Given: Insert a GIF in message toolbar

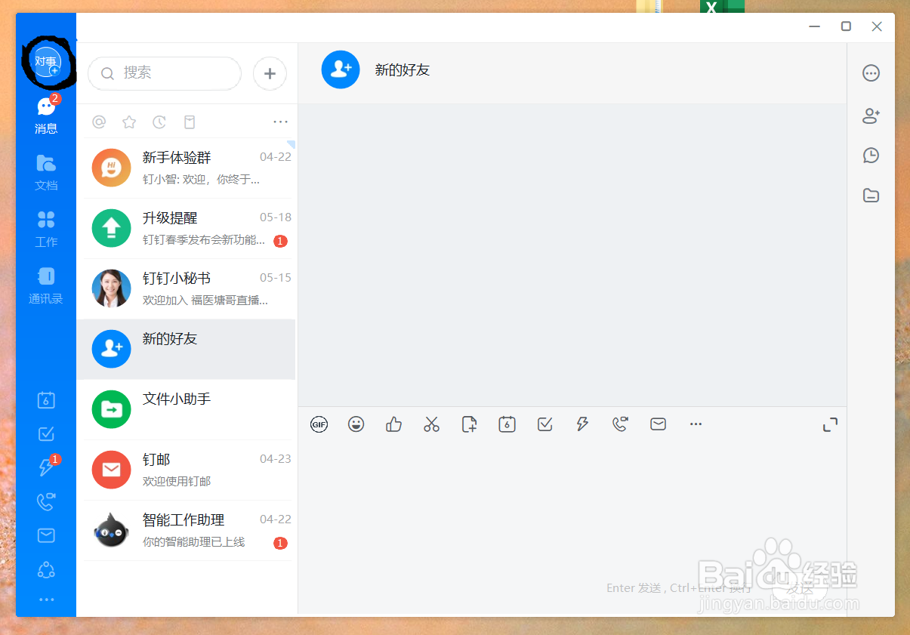Looking at the screenshot, I should click(x=319, y=424).
